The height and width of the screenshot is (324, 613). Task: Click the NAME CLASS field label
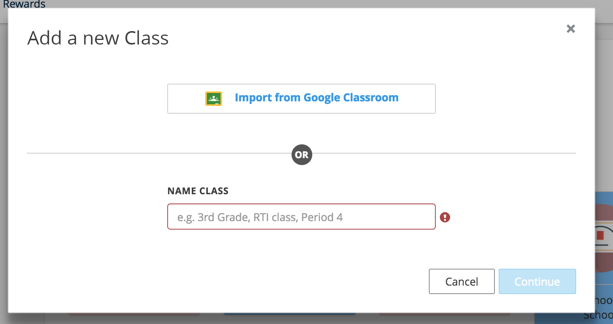(x=198, y=191)
